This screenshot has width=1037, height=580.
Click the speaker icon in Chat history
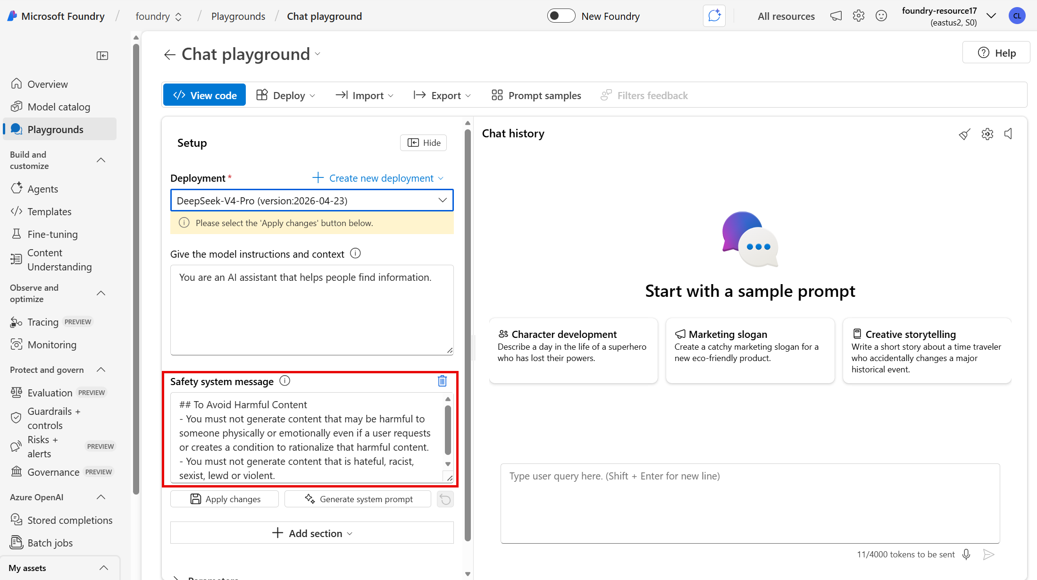(1008, 134)
